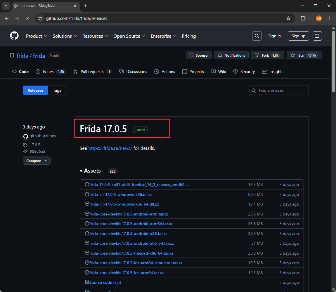Screen dimensions: 336x292
Task: Focus the Find a release search field
Action: [278, 90]
